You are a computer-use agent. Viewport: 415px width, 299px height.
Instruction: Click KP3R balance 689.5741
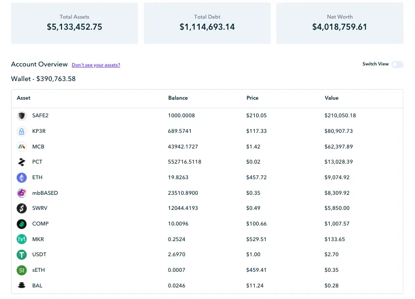(x=180, y=131)
